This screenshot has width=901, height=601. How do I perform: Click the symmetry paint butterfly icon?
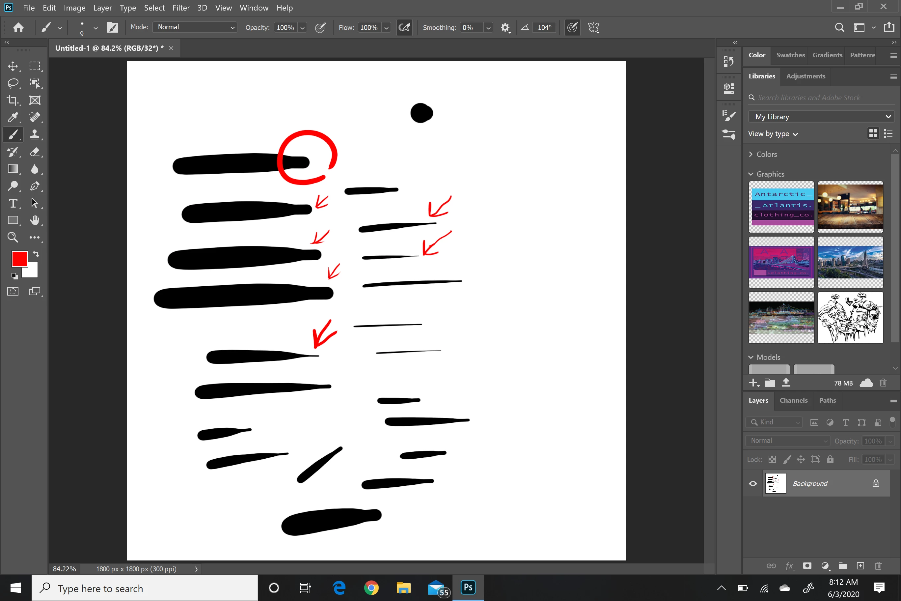tap(593, 28)
